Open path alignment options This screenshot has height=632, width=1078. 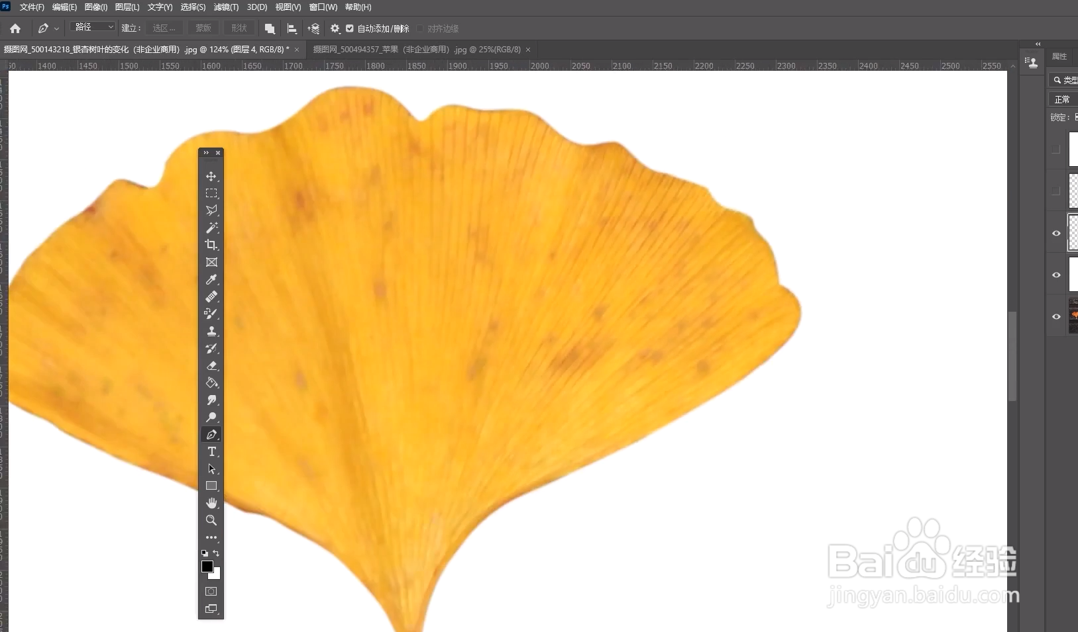tap(292, 28)
